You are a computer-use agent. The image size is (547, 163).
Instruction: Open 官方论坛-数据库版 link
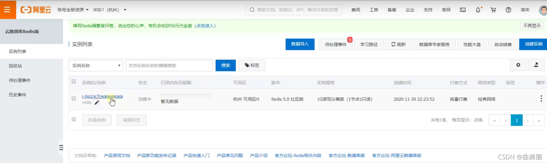pyautogui.click(x=347, y=155)
